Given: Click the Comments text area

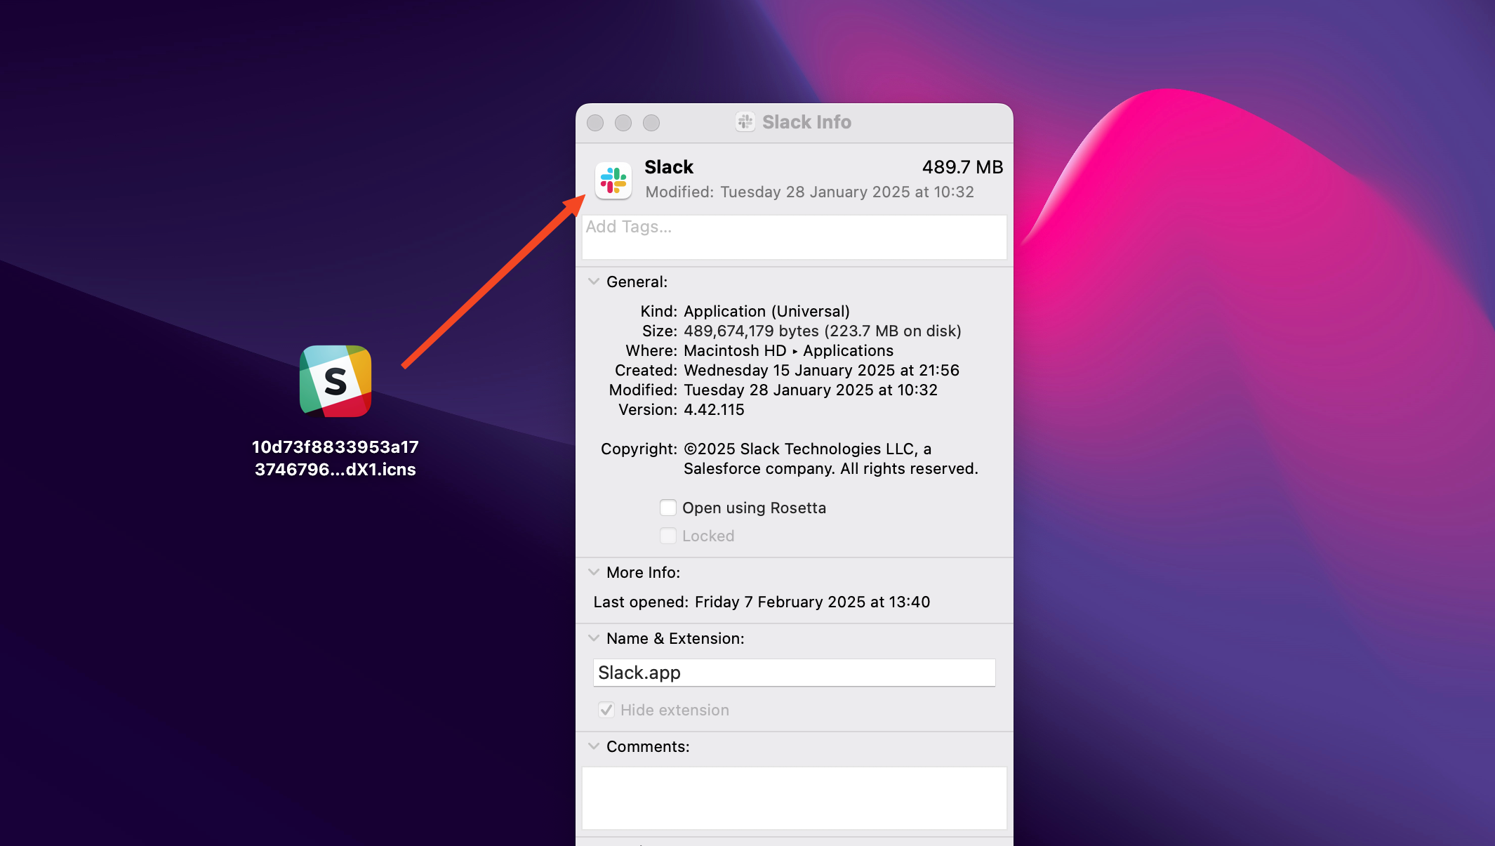Looking at the screenshot, I should click(795, 798).
